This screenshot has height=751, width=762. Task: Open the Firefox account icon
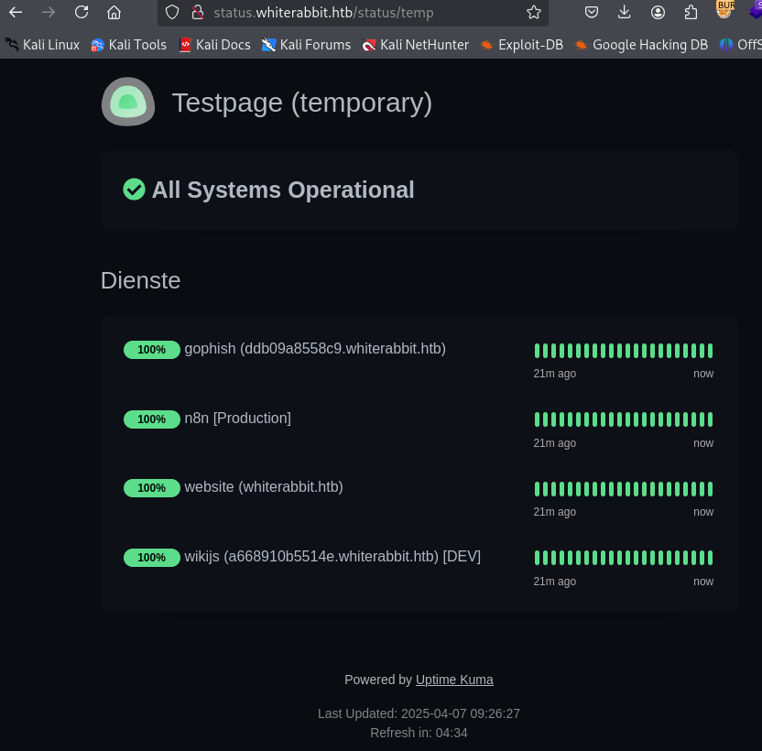pos(658,13)
